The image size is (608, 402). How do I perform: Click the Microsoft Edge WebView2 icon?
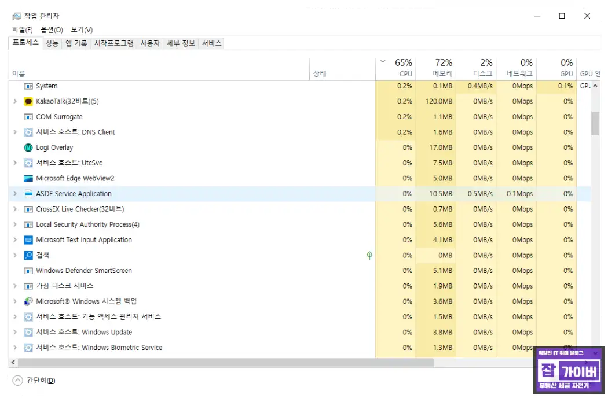pyautogui.click(x=28, y=179)
